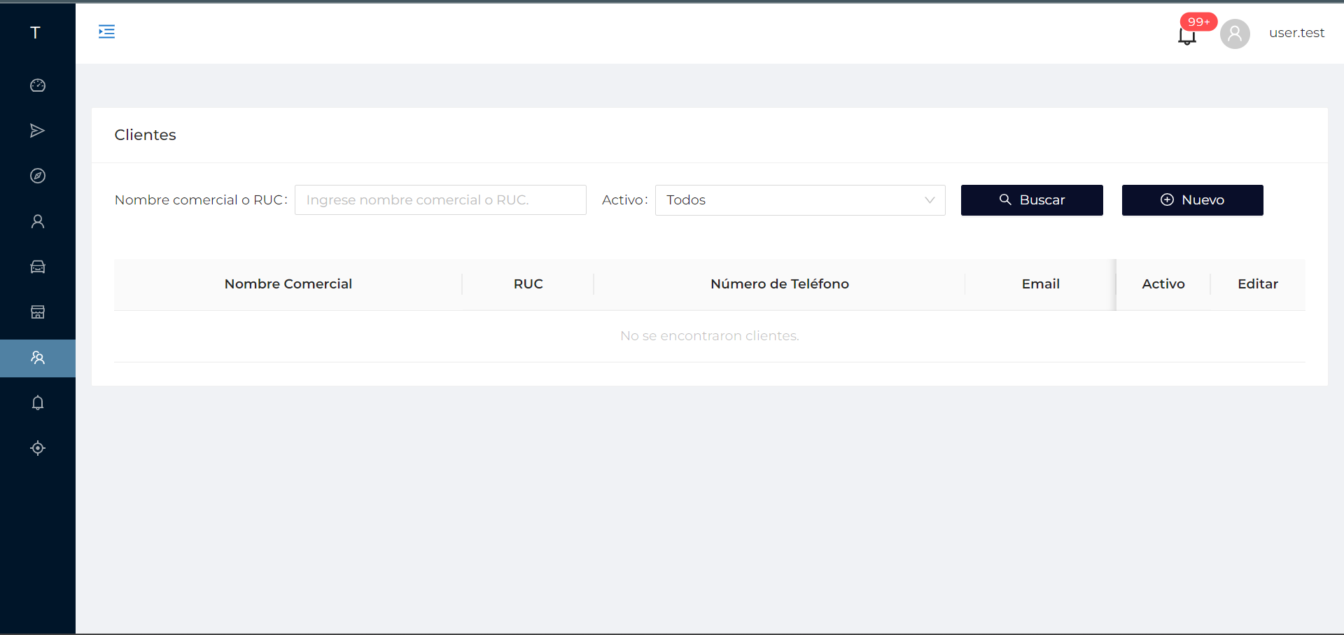Click the Email column header
This screenshot has width=1344, height=635.
tap(1040, 284)
